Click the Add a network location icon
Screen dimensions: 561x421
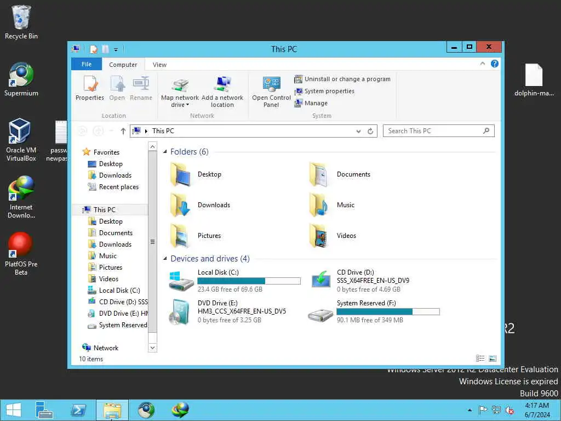pos(222,92)
